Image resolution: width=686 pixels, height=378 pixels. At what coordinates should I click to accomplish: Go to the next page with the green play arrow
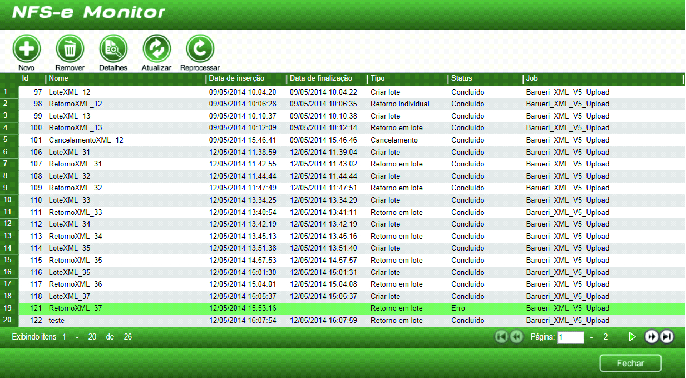pyautogui.click(x=632, y=337)
